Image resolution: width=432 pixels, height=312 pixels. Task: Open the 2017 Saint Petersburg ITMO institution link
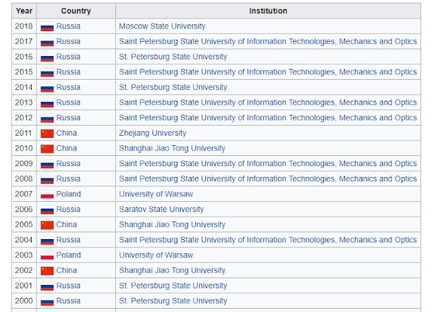268,41
